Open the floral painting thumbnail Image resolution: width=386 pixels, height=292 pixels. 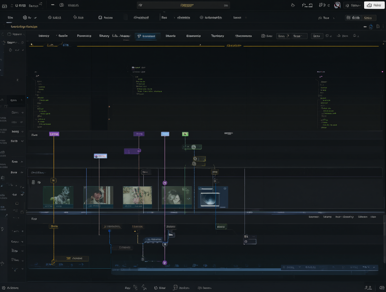point(137,197)
